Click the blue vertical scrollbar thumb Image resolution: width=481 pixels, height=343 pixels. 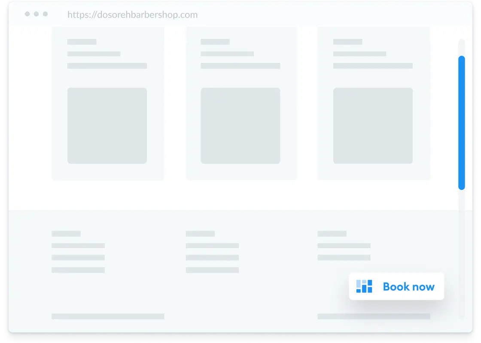click(461, 123)
